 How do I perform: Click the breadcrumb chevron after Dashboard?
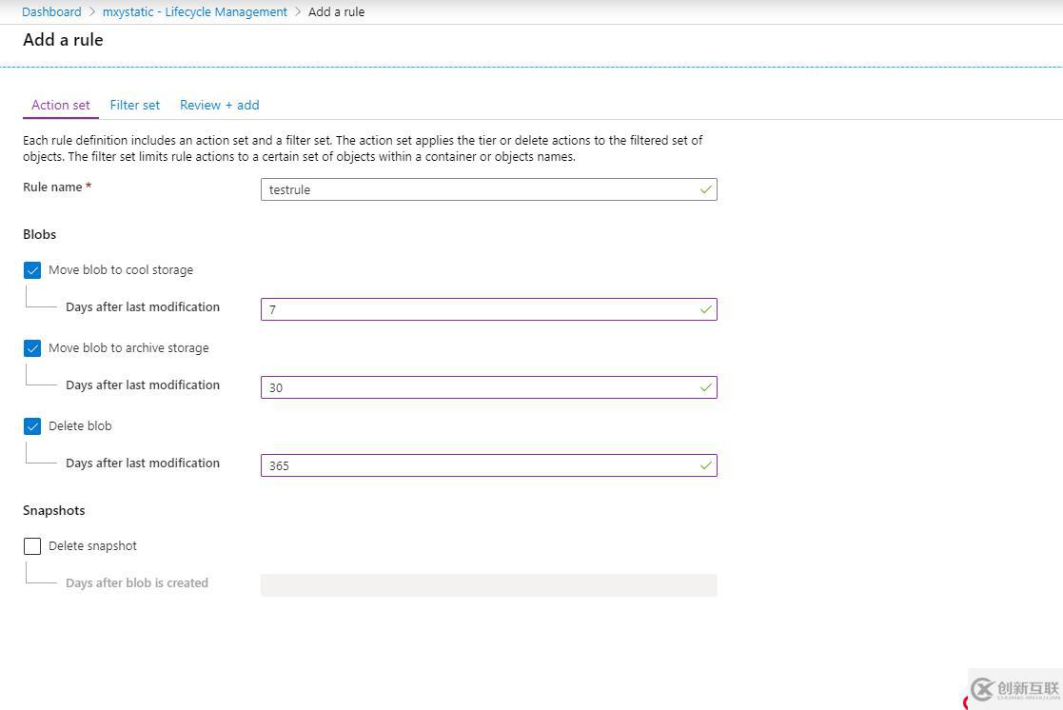pyautogui.click(x=92, y=12)
